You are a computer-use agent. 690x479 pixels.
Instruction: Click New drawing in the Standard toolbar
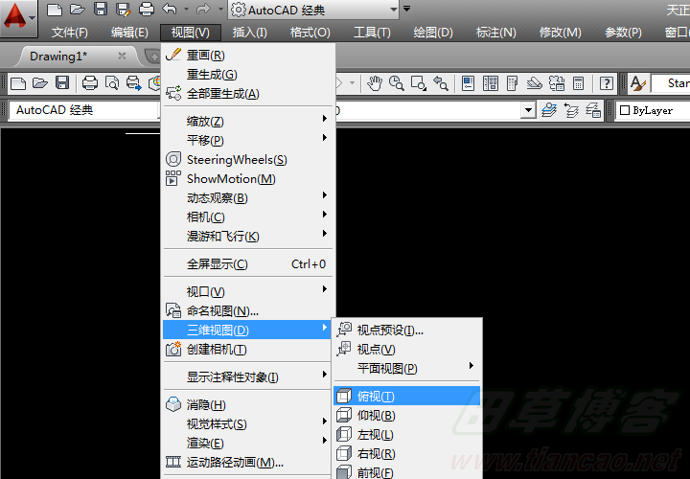click(x=18, y=83)
